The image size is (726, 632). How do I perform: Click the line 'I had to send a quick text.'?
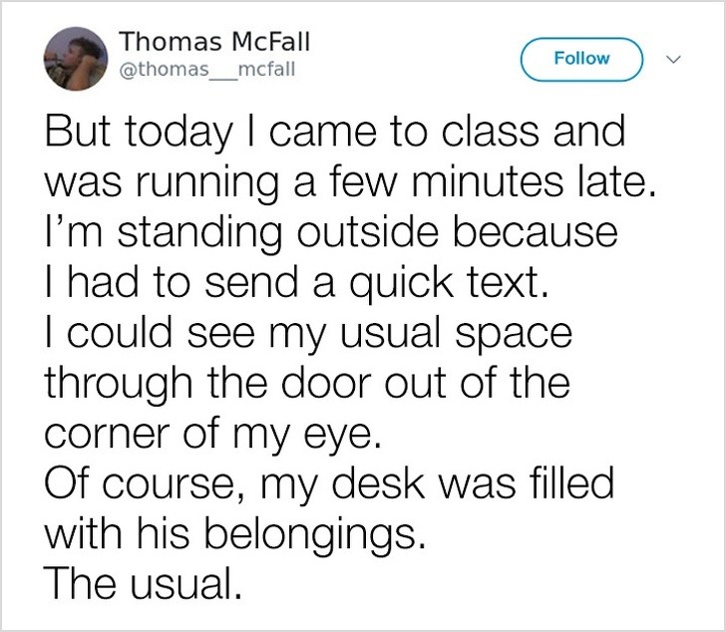pyautogui.click(x=298, y=284)
